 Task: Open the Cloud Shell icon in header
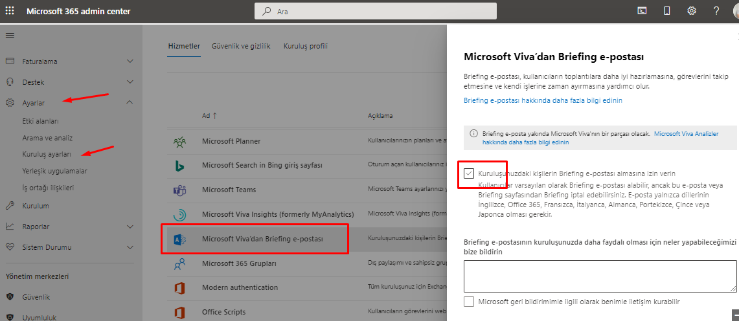(642, 11)
